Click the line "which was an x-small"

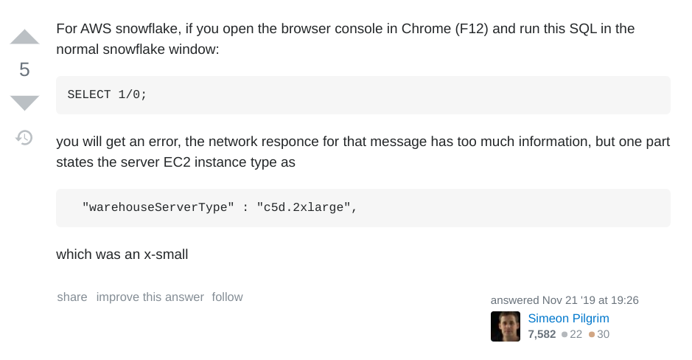[x=122, y=255]
